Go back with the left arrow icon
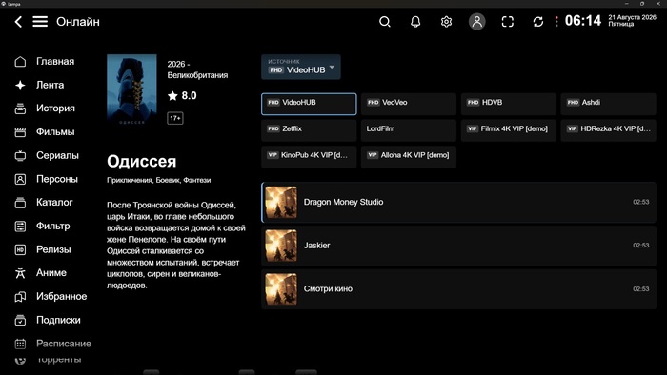The height and width of the screenshot is (375, 667). (18, 22)
